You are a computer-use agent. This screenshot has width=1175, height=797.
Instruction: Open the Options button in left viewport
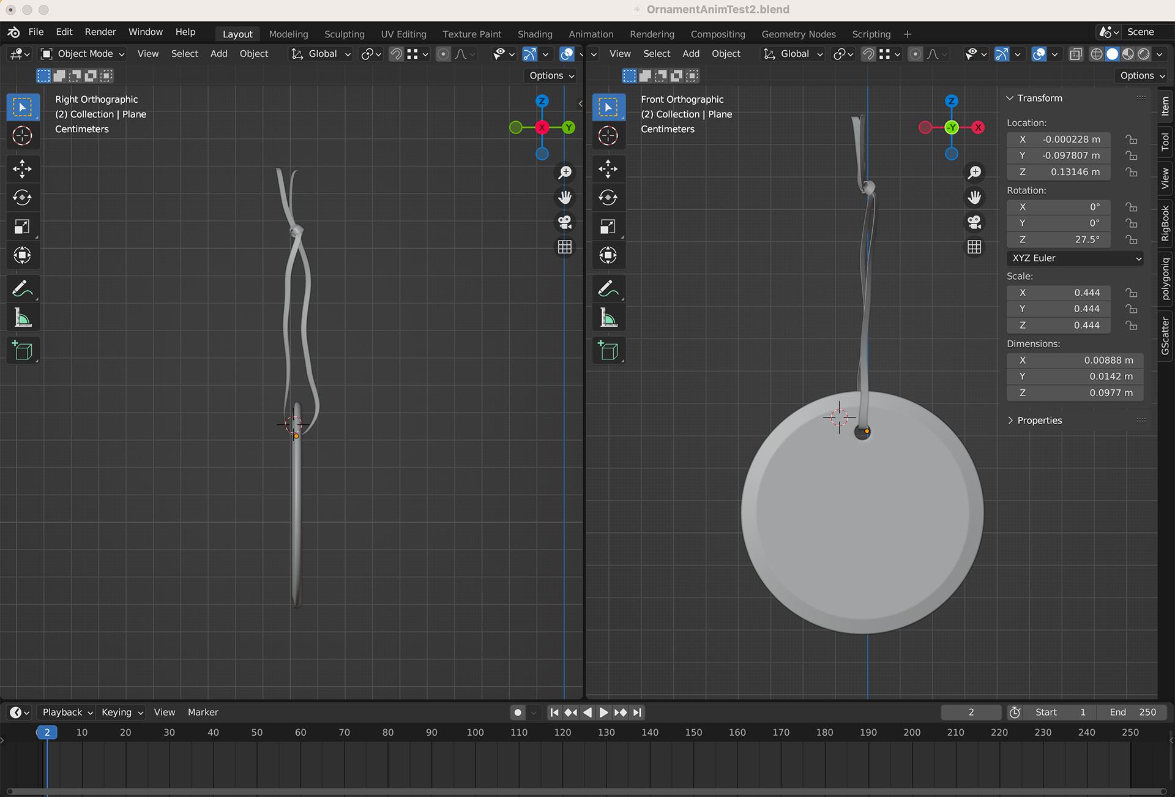point(551,75)
